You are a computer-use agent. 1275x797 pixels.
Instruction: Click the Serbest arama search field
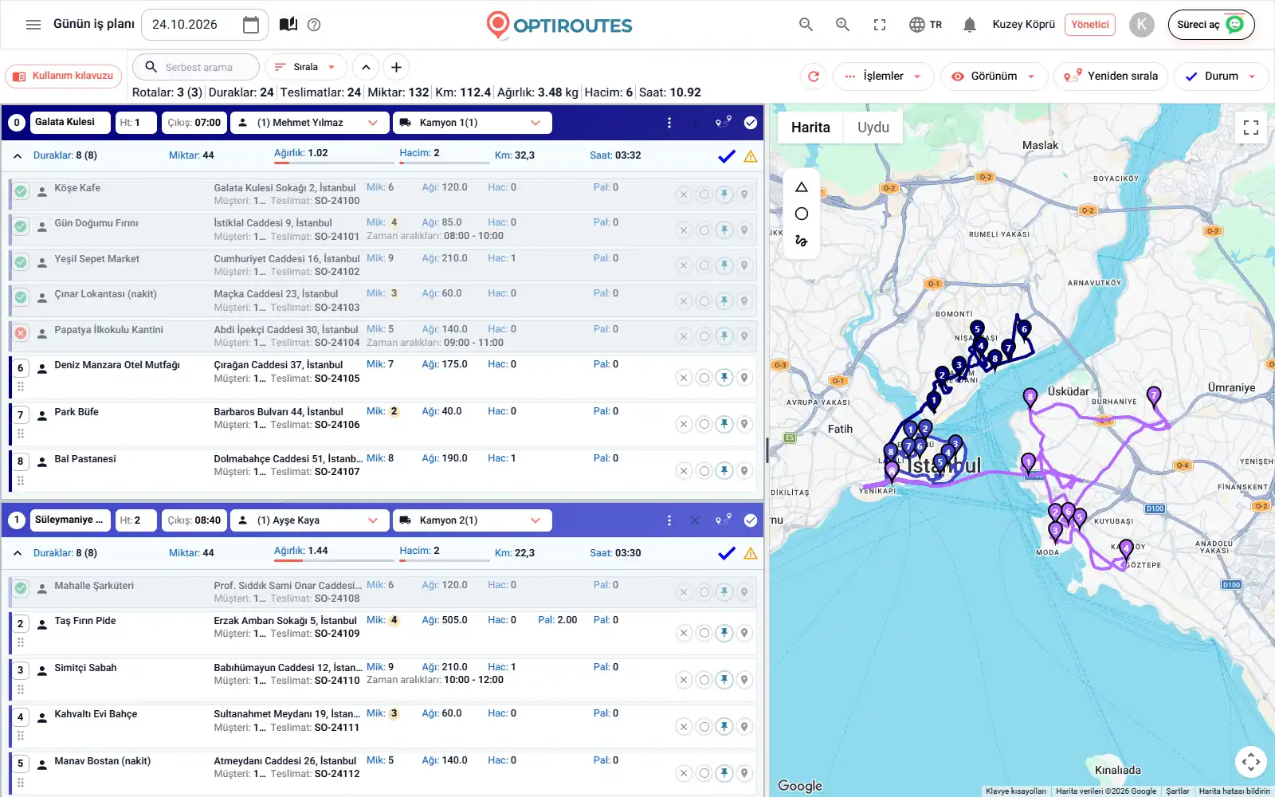pos(196,67)
